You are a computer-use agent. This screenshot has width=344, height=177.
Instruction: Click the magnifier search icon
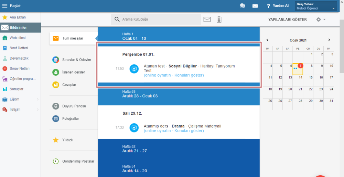coord(117,19)
